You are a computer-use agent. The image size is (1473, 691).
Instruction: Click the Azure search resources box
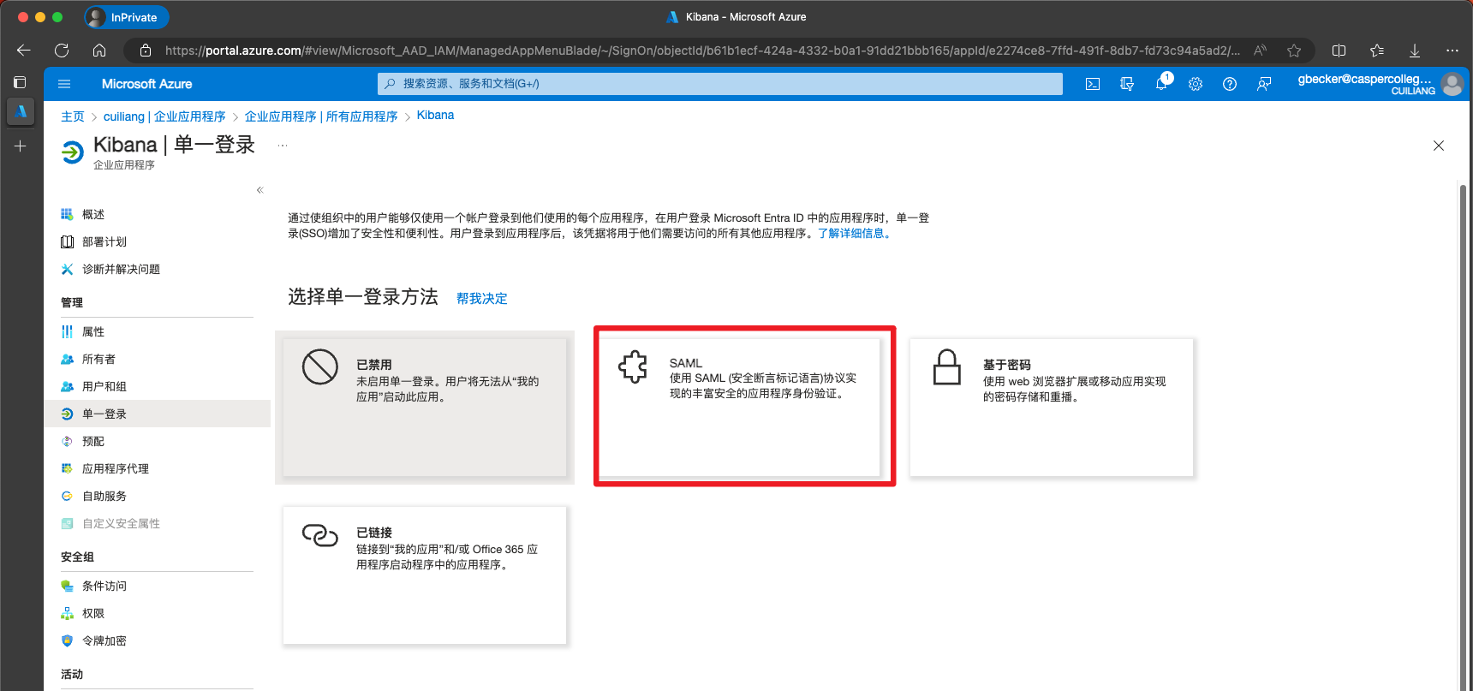[x=720, y=84]
